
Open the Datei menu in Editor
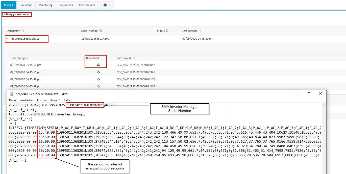click(x=12, y=100)
